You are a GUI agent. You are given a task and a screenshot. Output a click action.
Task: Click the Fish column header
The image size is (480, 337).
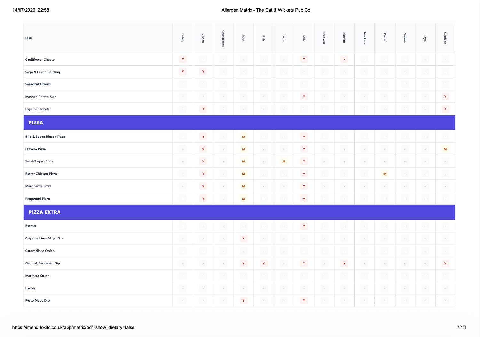263,38
